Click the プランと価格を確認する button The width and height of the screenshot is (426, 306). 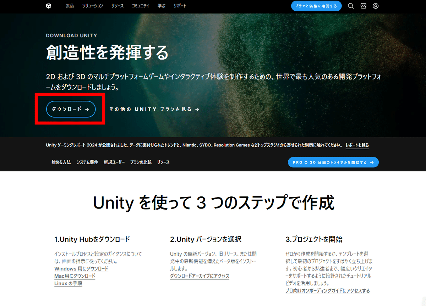point(316,6)
